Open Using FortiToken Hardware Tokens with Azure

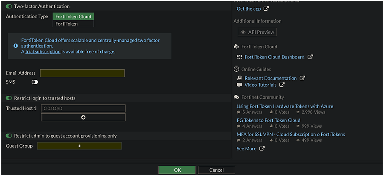[x=285, y=106]
